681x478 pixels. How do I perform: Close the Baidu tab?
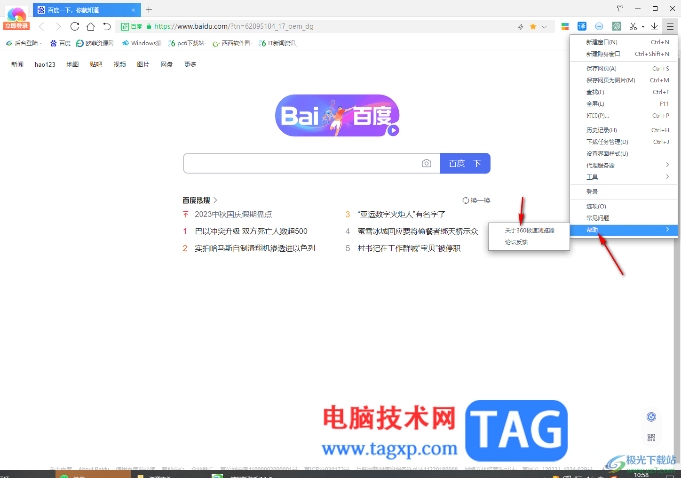point(133,10)
